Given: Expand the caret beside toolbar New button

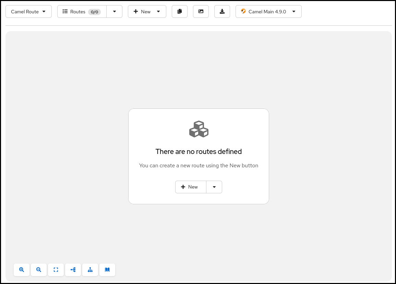Looking at the screenshot, I should 158,12.
